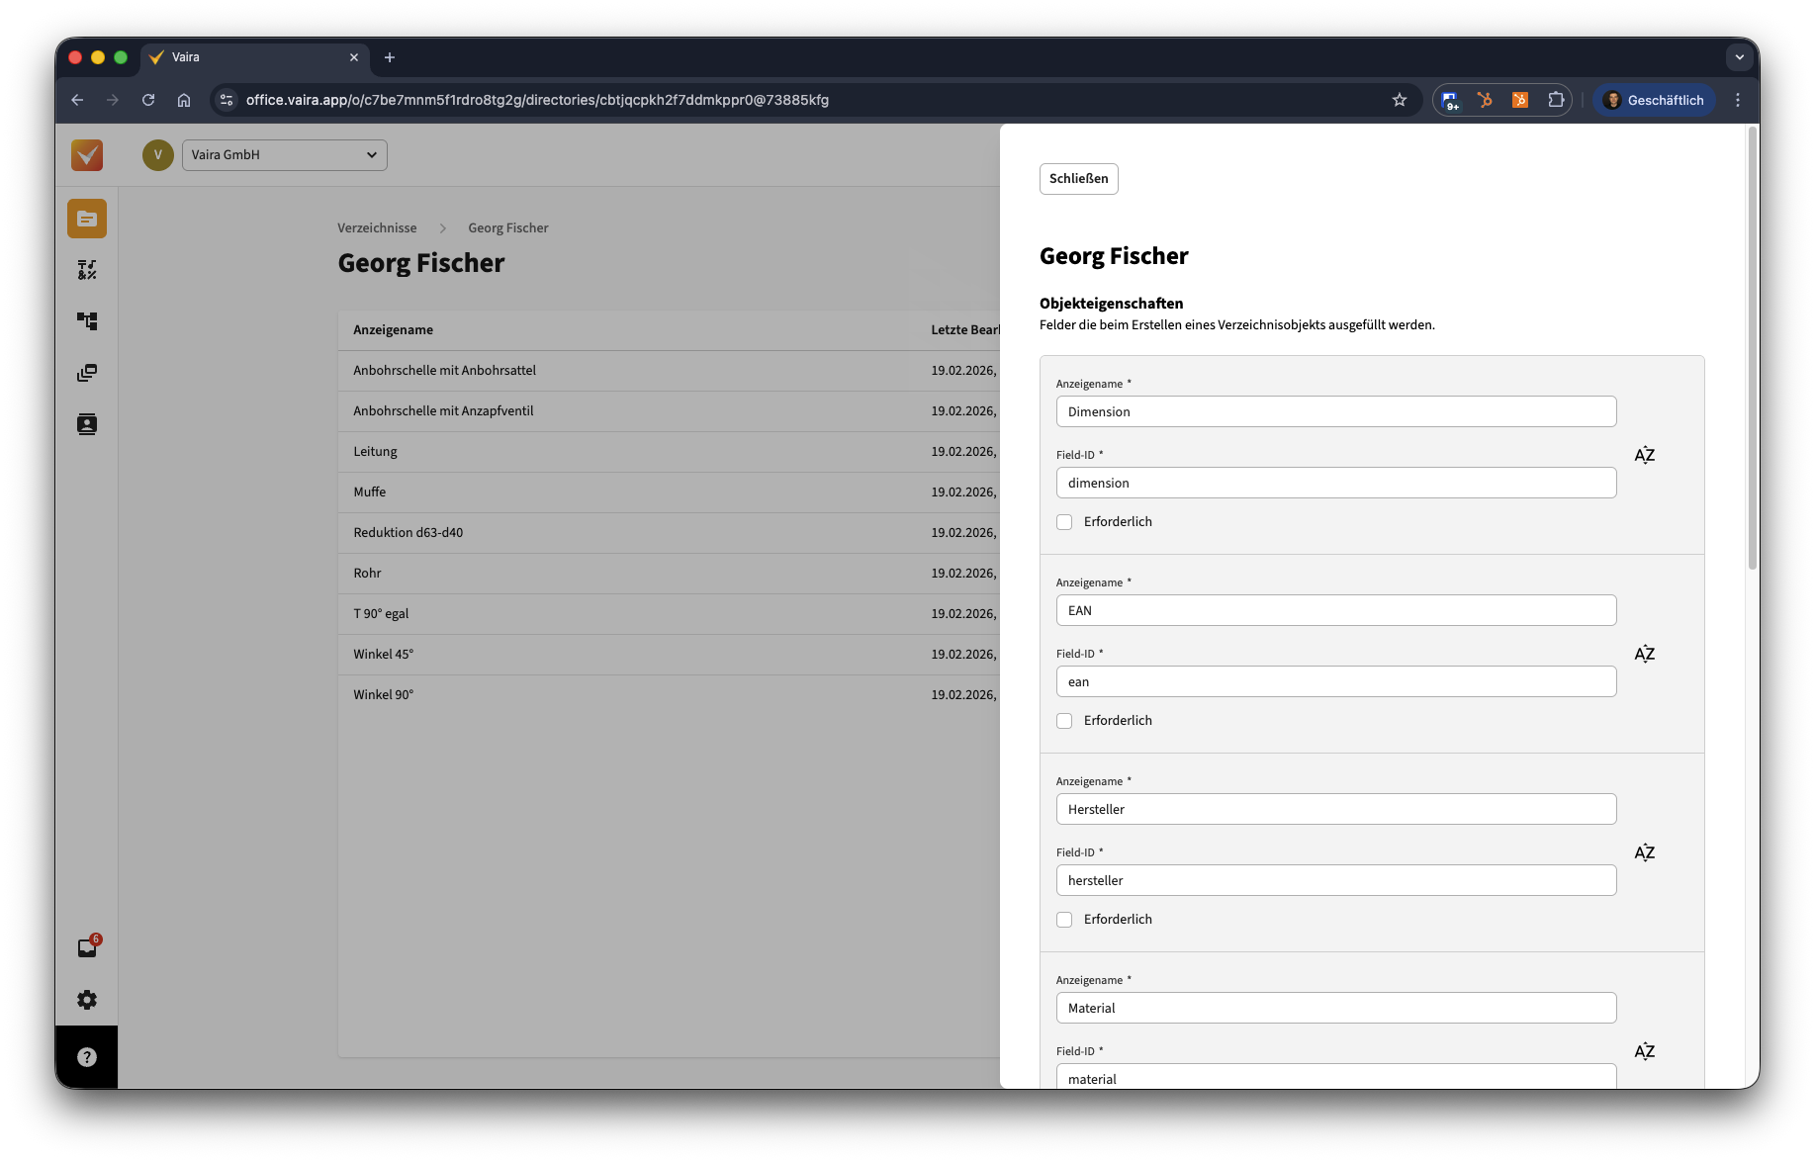This screenshot has height=1162, width=1815.
Task: Open the stacked windows icon in sidebar
Action: (x=87, y=373)
